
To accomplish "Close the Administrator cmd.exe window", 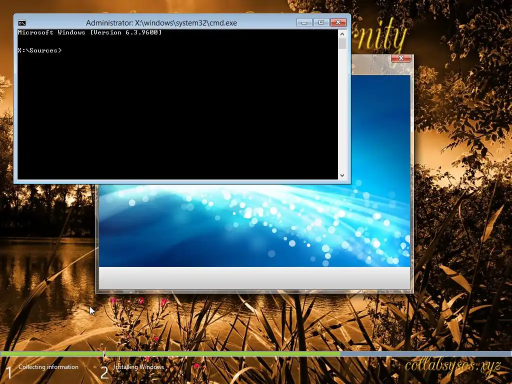I will [x=338, y=22].
